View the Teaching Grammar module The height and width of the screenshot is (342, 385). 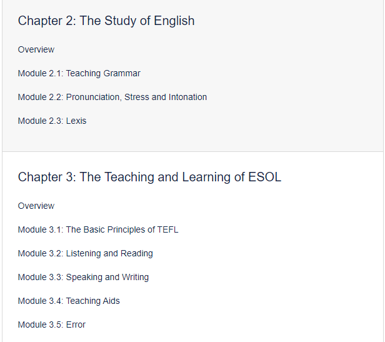[79, 73]
